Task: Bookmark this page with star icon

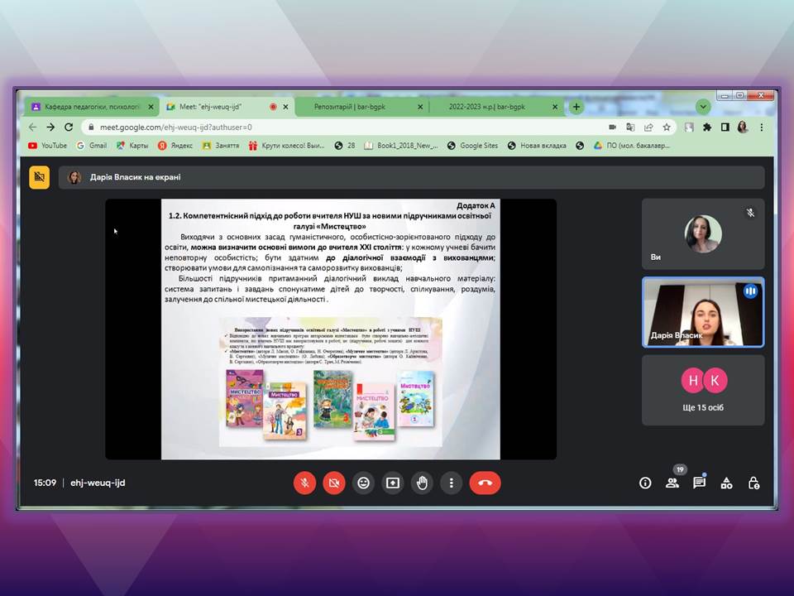Action: click(x=667, y=127)
